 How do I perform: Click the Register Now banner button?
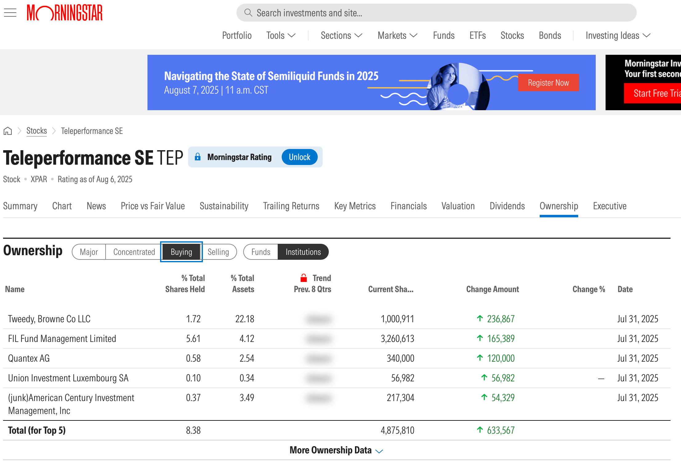tap(548, 82)
